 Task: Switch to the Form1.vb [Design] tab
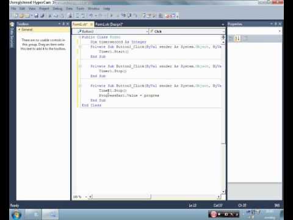pyautogui.click(x=109, y=24)
